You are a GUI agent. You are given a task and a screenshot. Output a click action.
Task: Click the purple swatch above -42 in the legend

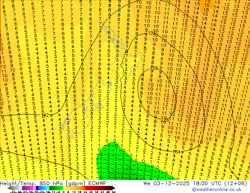[23, 188]
